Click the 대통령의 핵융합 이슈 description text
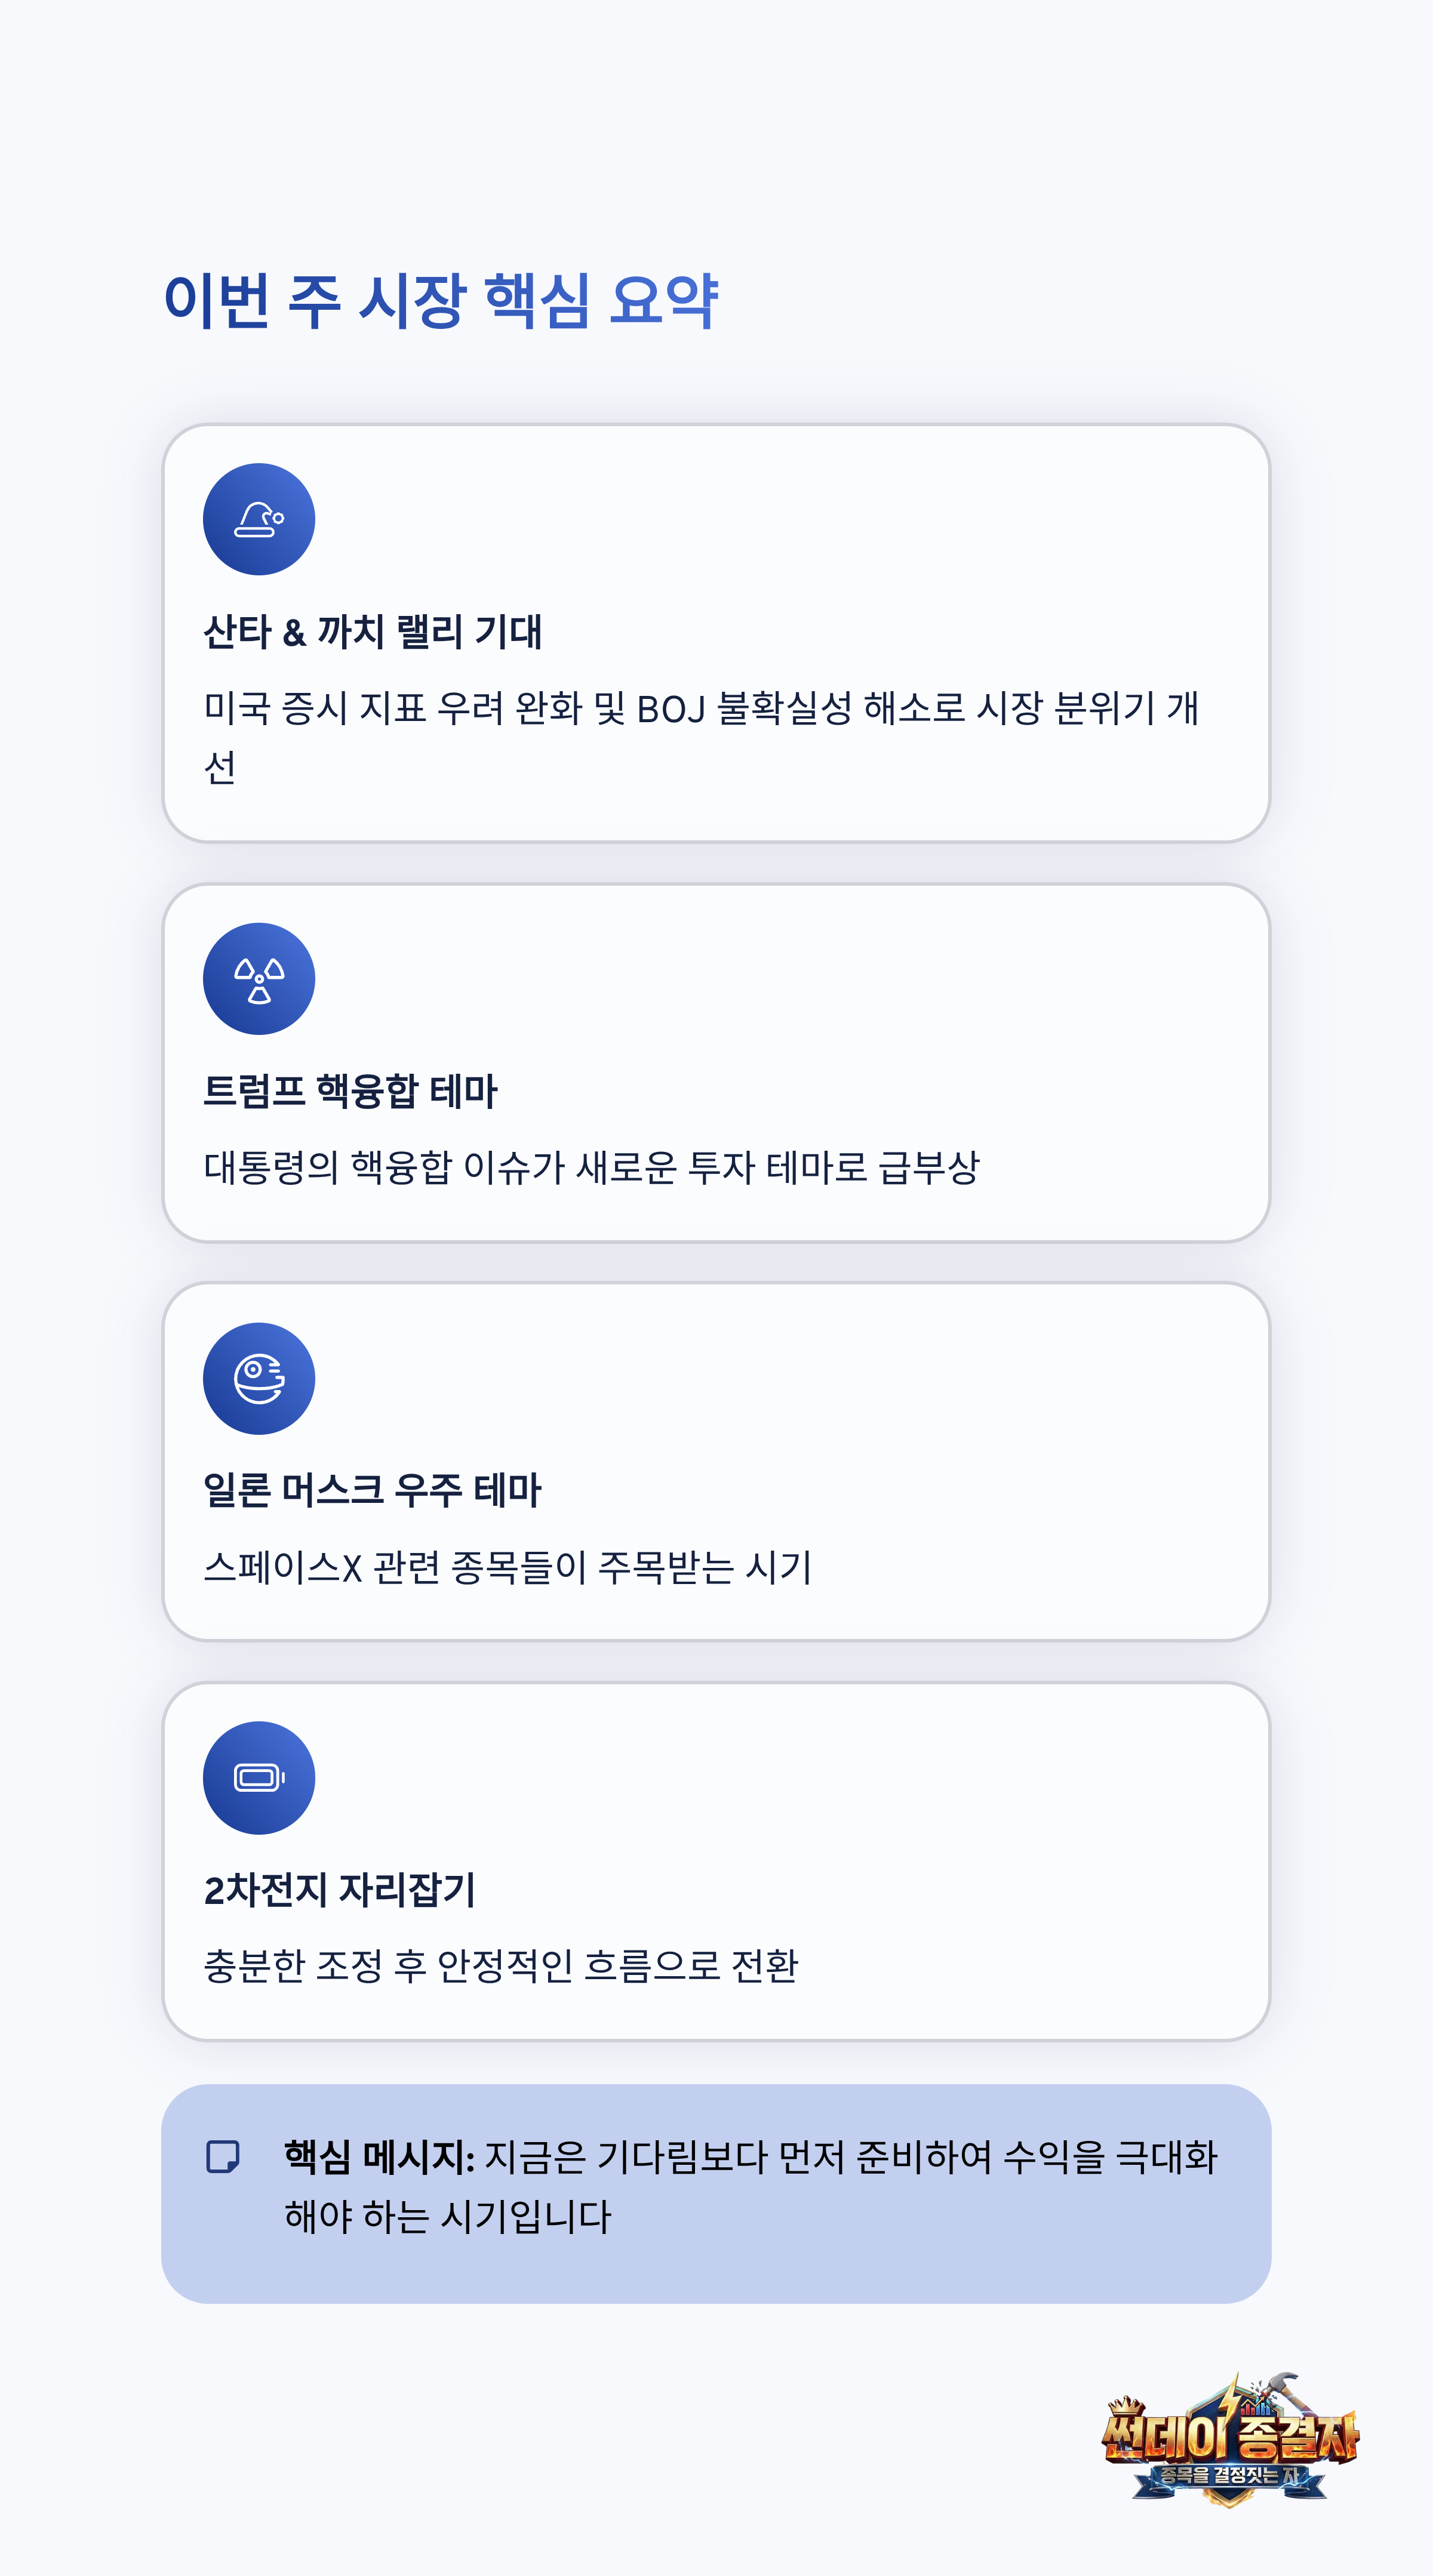The width and height of the screenshot is (1433, 2576). pyautogui.click(x=591, y=1168)
